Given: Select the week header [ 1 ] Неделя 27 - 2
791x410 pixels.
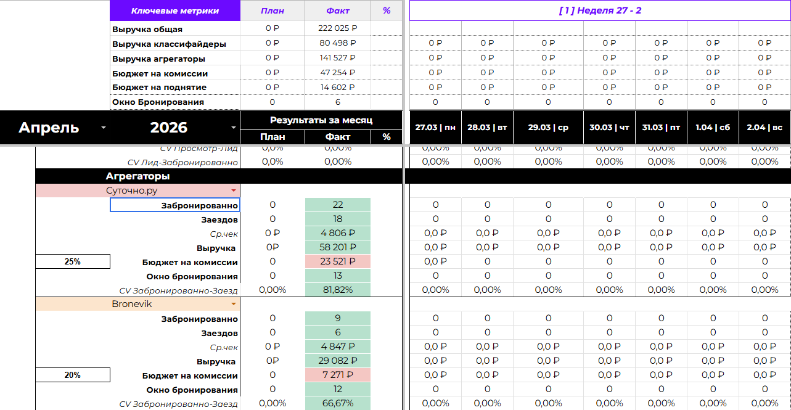Looking at the screenshot, I should tap(600, 10).
